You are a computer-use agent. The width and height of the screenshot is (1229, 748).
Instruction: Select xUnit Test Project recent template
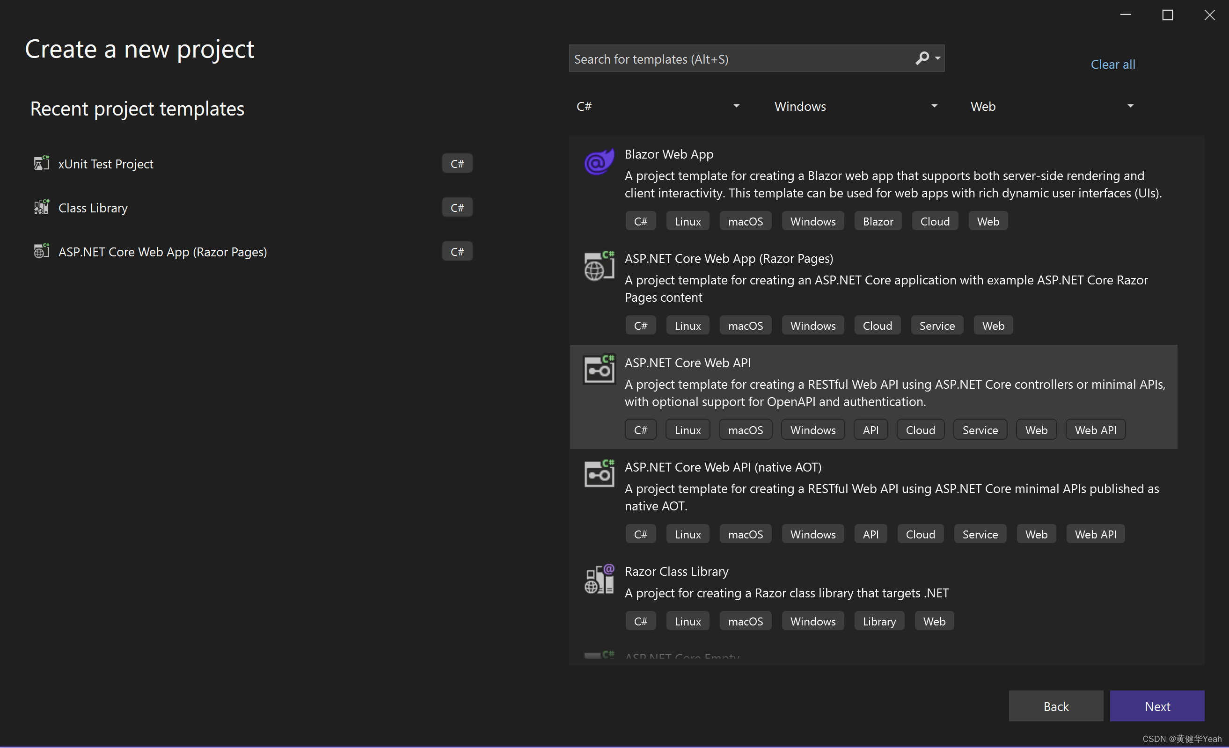click(x=106, y=164)
